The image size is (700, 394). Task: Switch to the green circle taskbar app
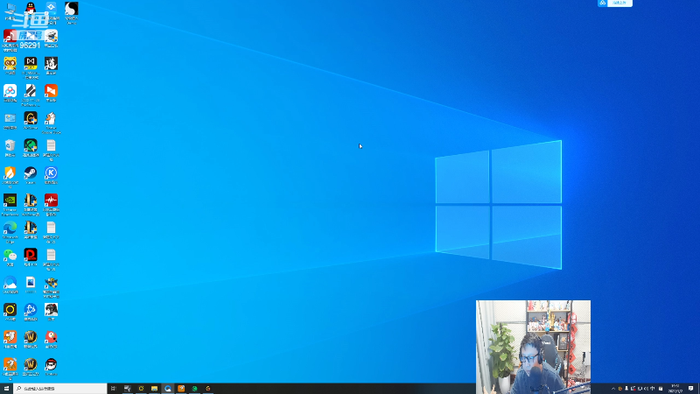tap(194, 389)
